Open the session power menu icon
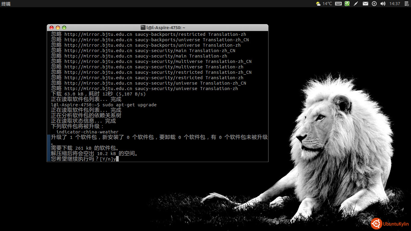Viewport: 411px width, 231px height. click(x=406, y=4)
